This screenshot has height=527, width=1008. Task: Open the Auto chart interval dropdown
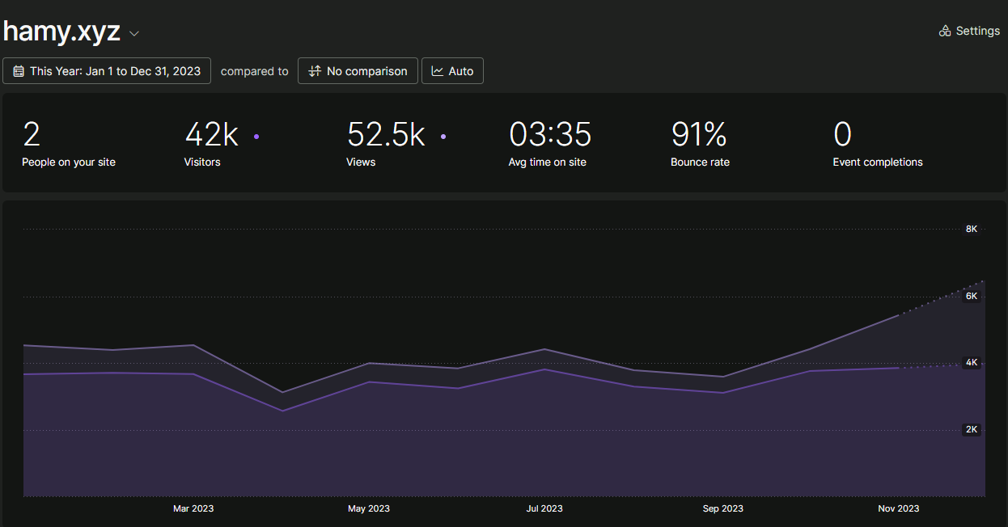point(452,71)
